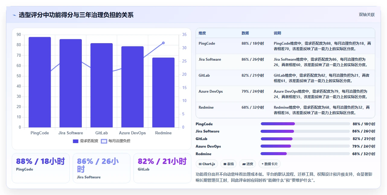Click the 90 value on the left axis
Image resolution: width=387 pixels, height=195 pixels.
19,35
